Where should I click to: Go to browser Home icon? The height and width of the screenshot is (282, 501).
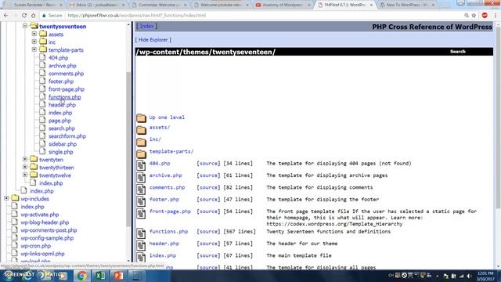pos(33,16)
